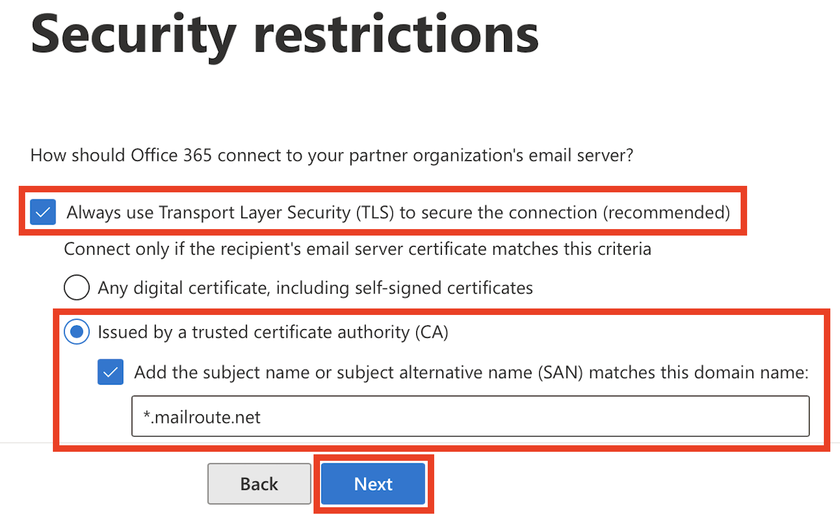Click the filled radio dot for trusted CA
This screenshot has height=515, width=840.
[x=77, y=332]
